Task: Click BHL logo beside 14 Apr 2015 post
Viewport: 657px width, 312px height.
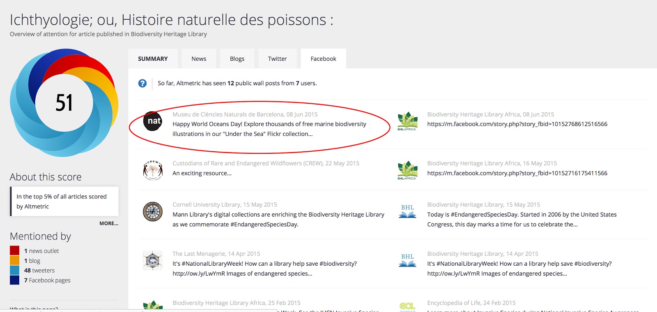Action: (407, 260)
